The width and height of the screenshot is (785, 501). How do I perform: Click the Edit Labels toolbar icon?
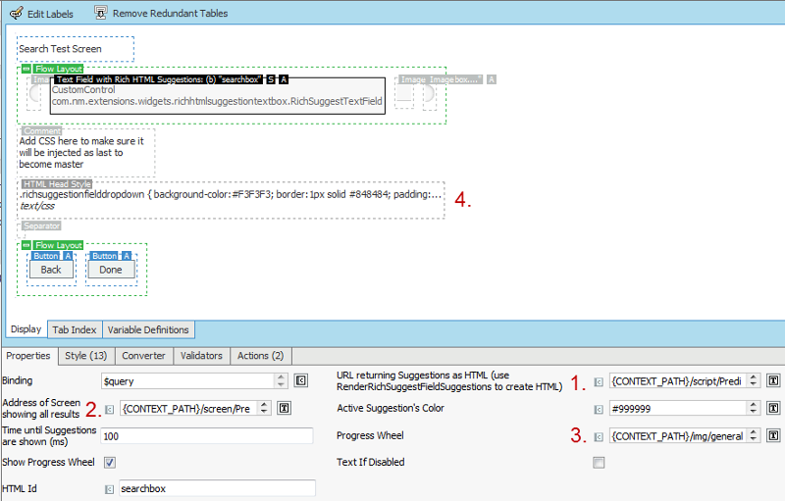point(16,13)
